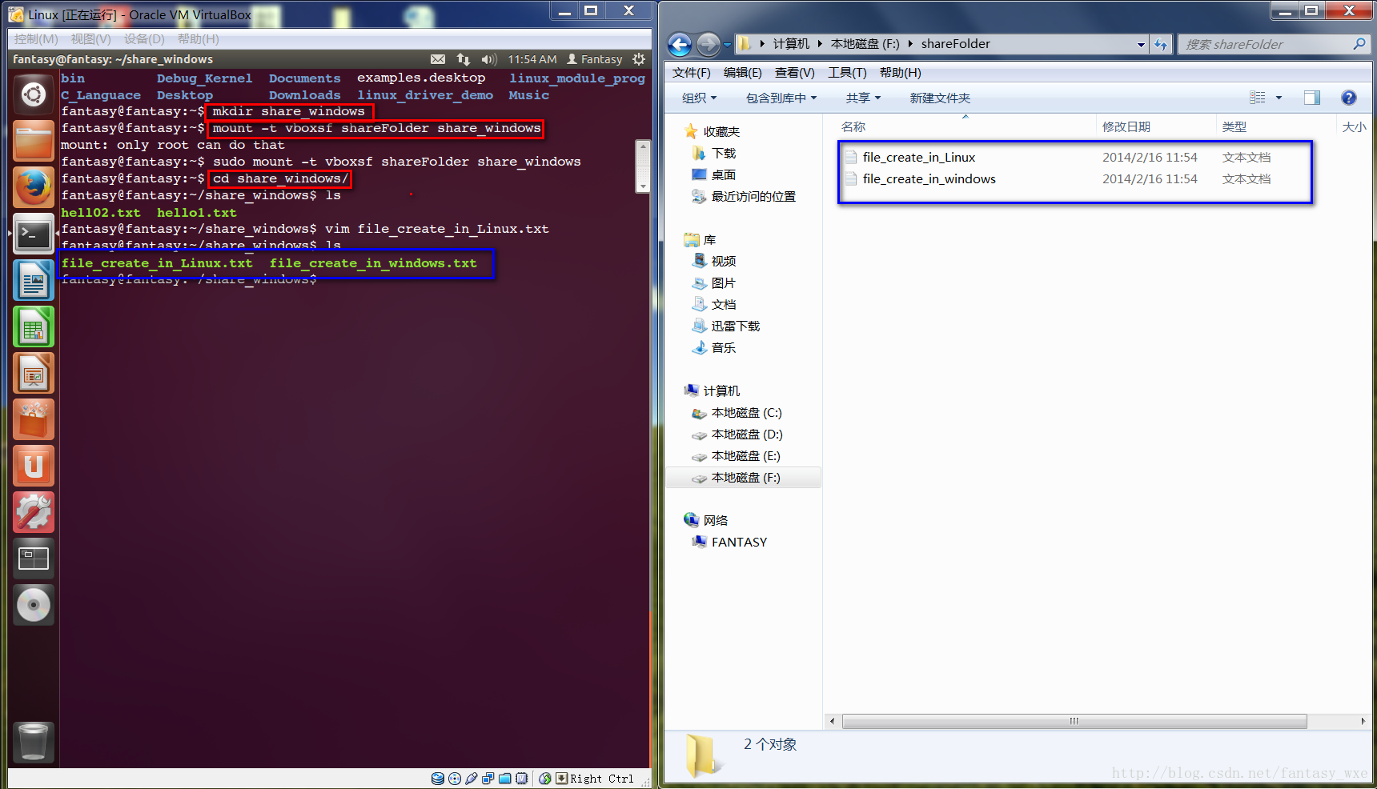
Task: Click Explorer back navigation arrow
Action: 680,44
